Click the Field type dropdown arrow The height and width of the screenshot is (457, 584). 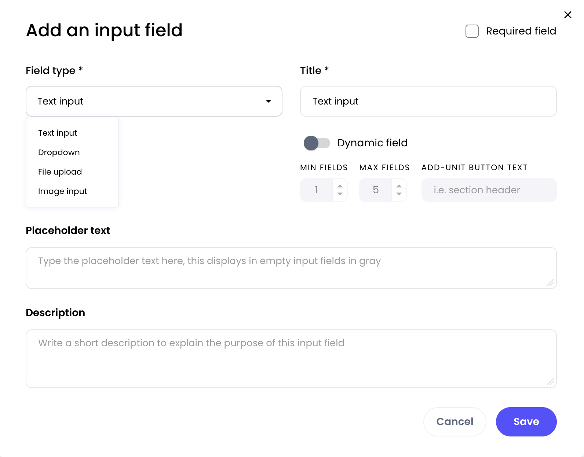tap(269, 101)
